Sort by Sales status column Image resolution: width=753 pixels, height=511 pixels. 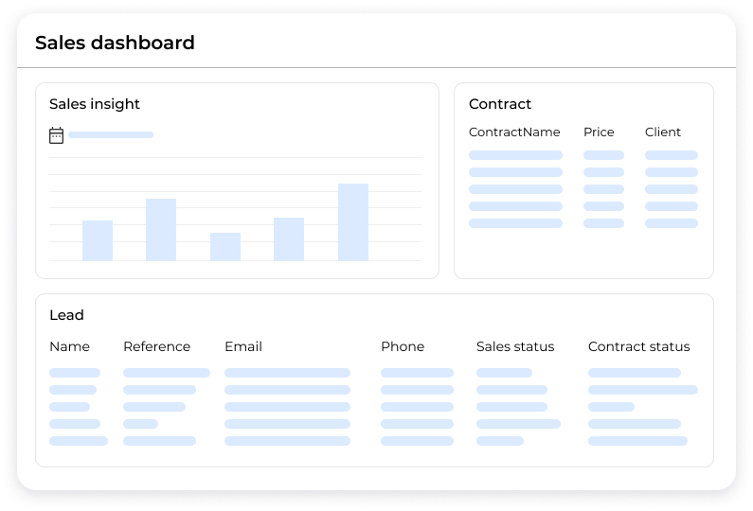point(515,346)
